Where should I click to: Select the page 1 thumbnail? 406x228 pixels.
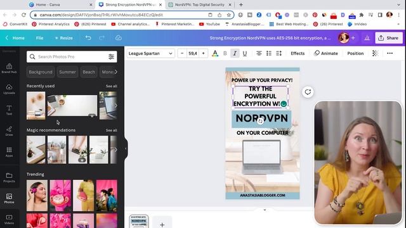click(139, 222)
